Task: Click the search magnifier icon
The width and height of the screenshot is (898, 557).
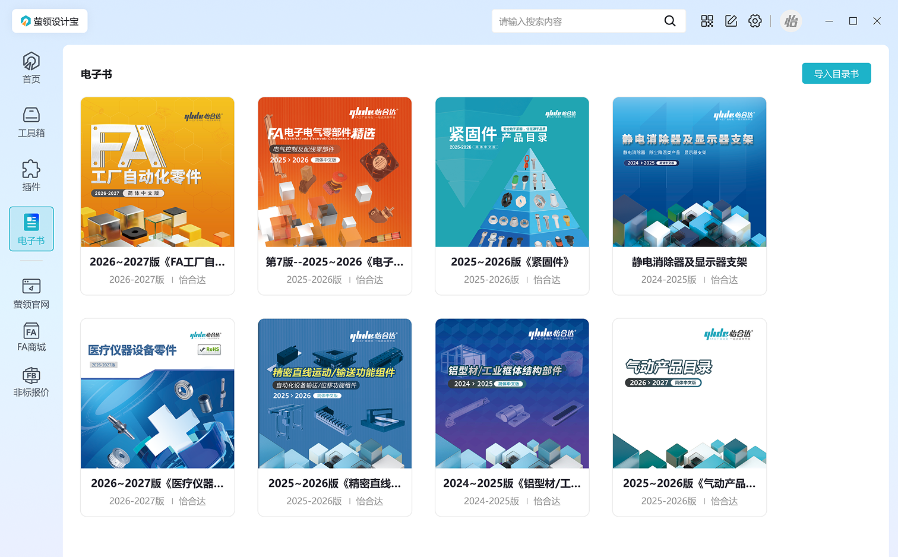Action: [670, 21]
